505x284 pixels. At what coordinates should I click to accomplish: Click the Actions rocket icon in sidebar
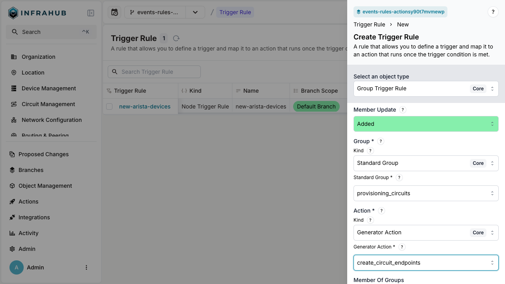coord(13,202)
